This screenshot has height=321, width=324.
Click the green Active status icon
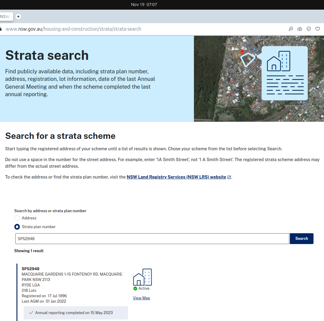[135, 289]
